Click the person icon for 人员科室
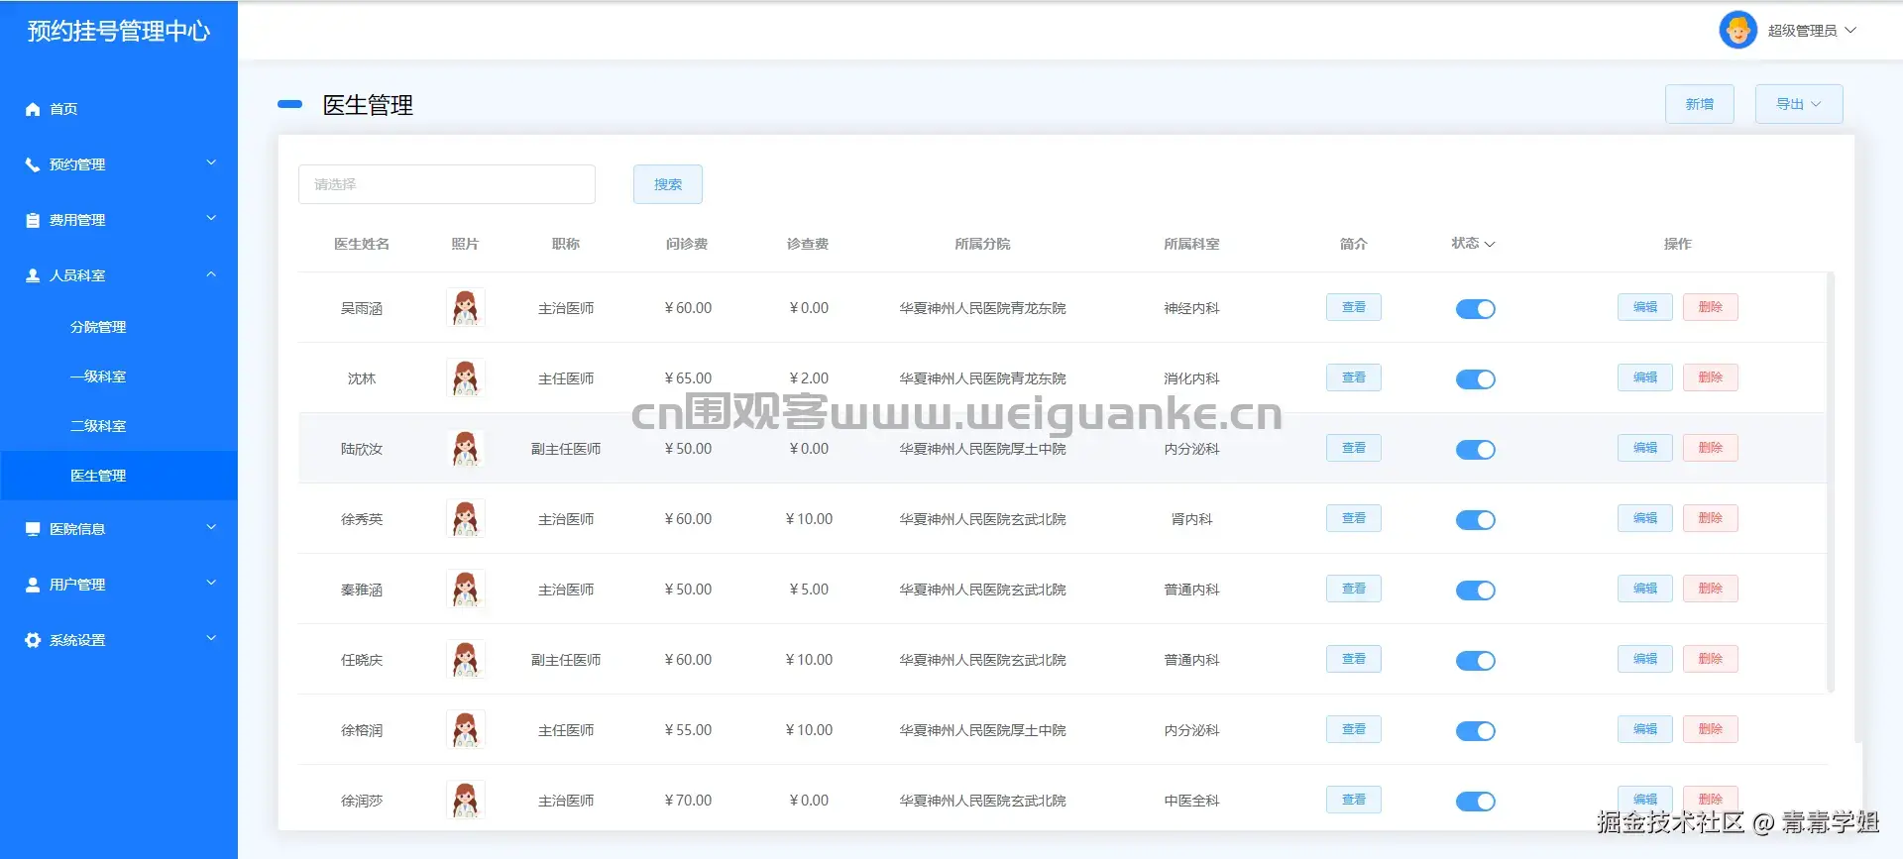Viewport: 1903px width, 859px height. click(33, 275)
